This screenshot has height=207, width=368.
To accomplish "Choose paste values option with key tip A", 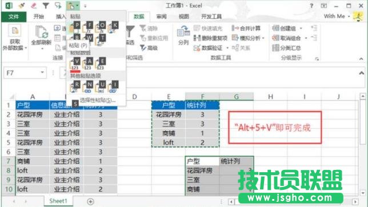I will (x=87, y=64).
